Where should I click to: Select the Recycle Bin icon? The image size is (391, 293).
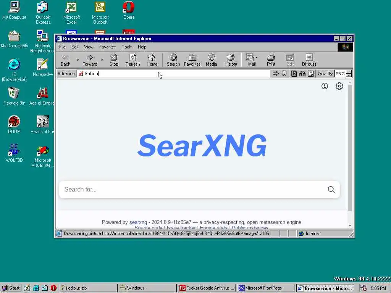[x=14, y=96]
